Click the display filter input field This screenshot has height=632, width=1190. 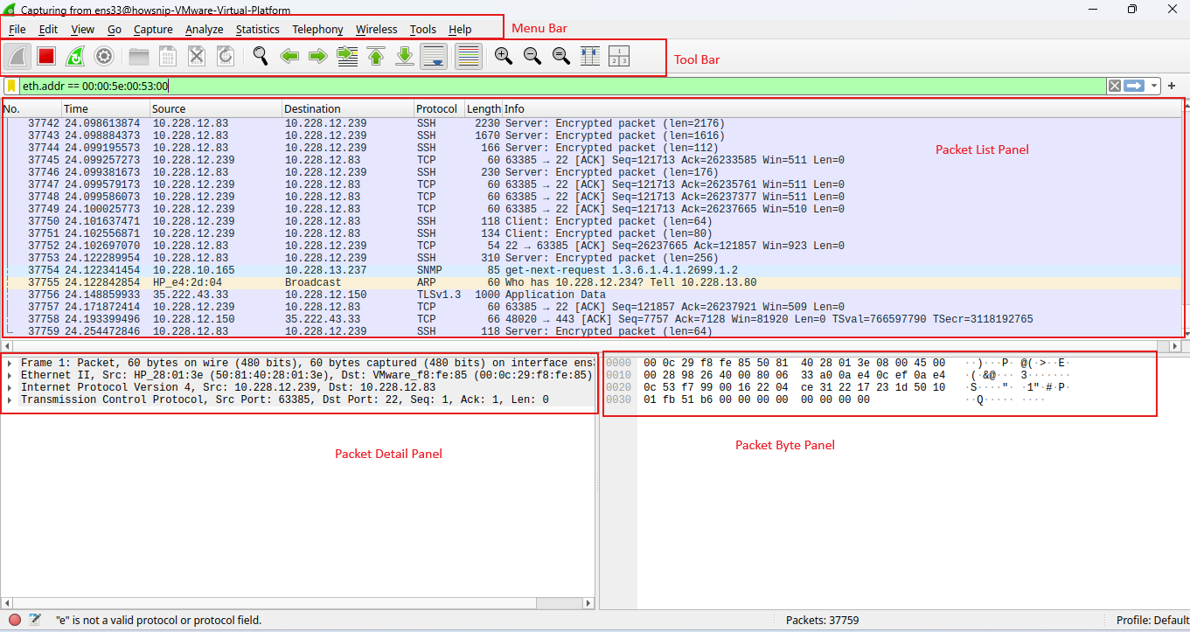click(562, 86)
